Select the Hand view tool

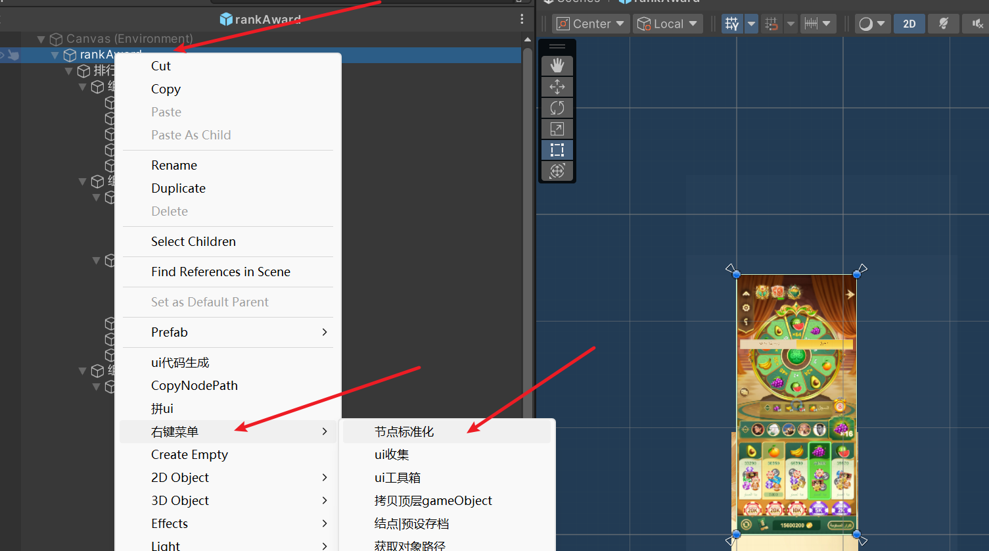(557, 66)
